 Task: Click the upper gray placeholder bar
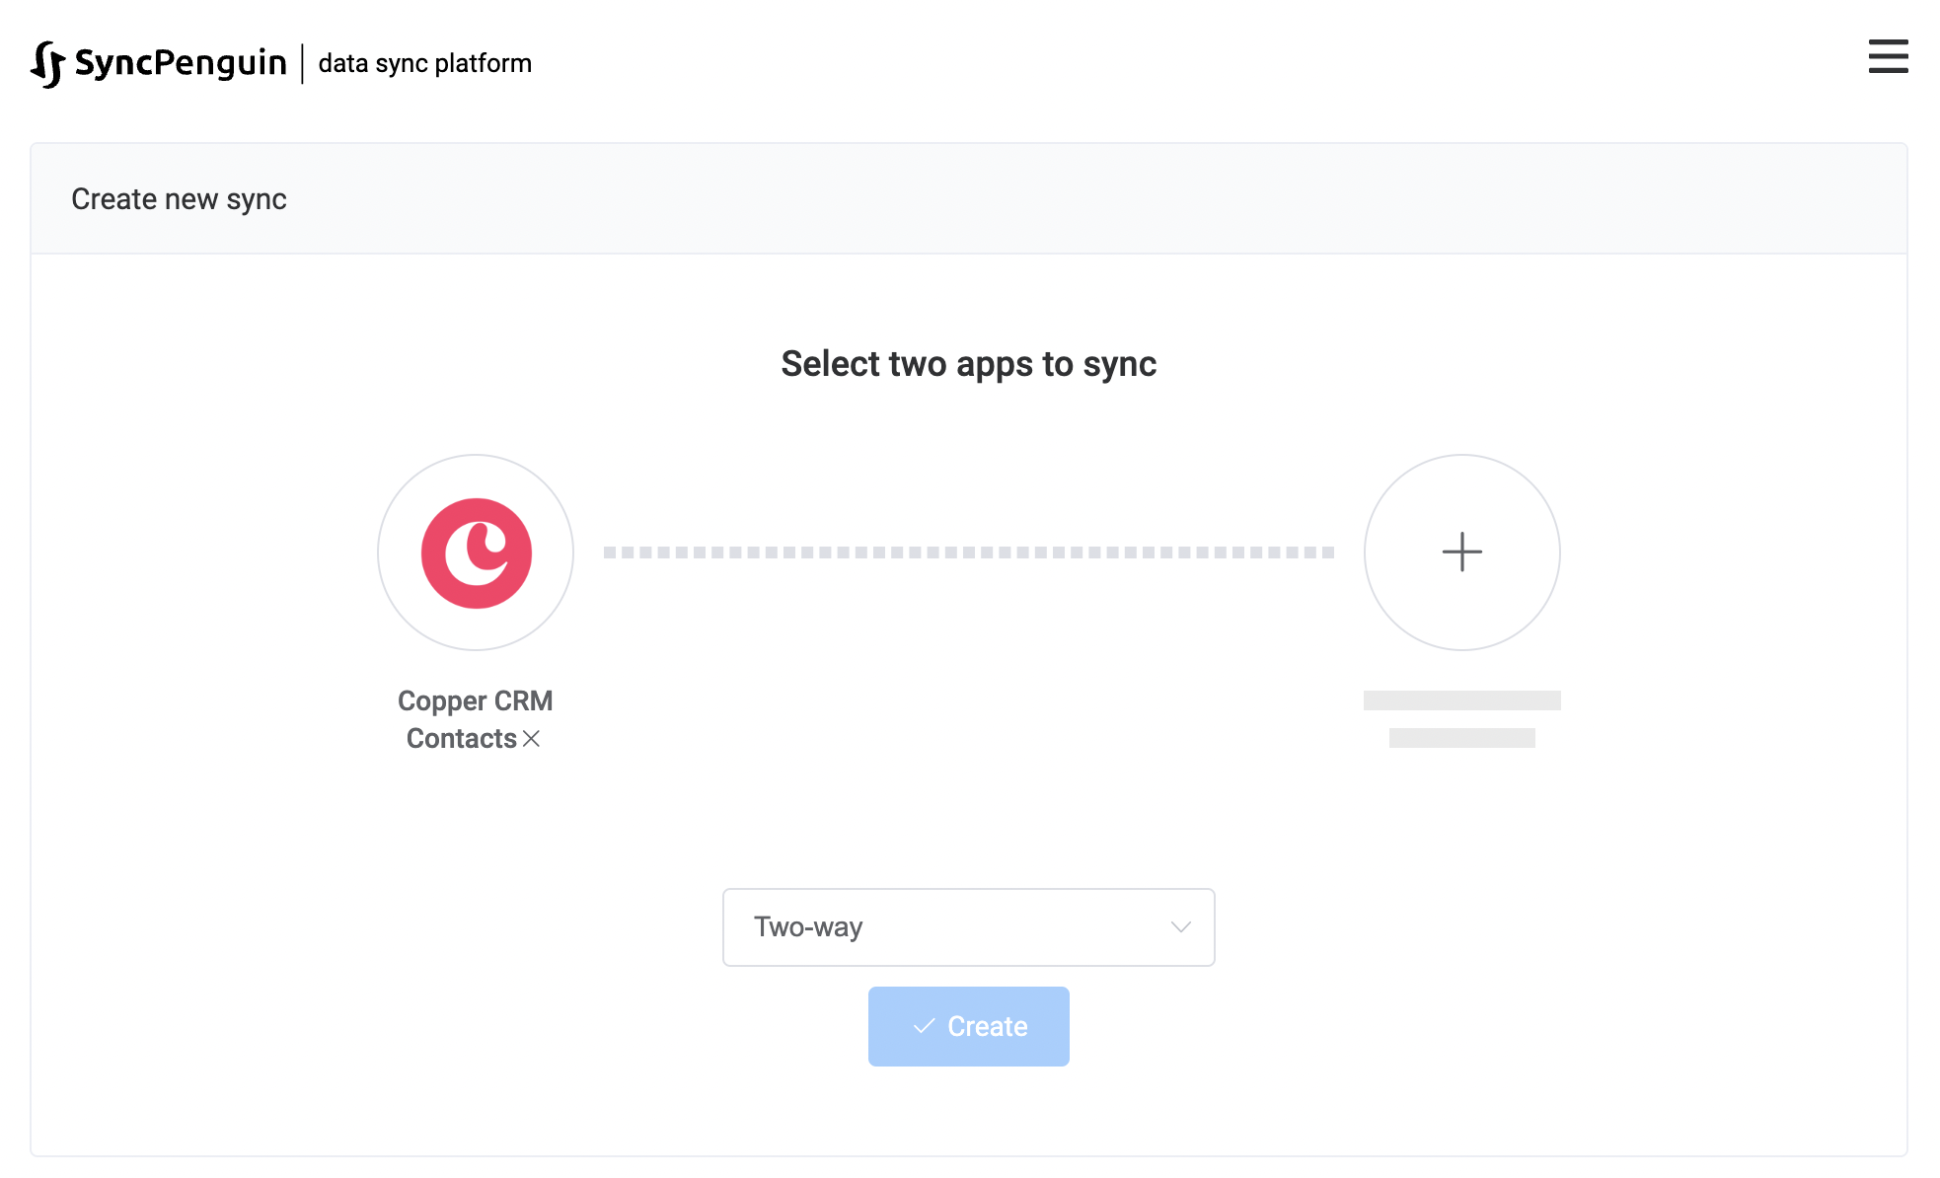[x=1461, y=700]
